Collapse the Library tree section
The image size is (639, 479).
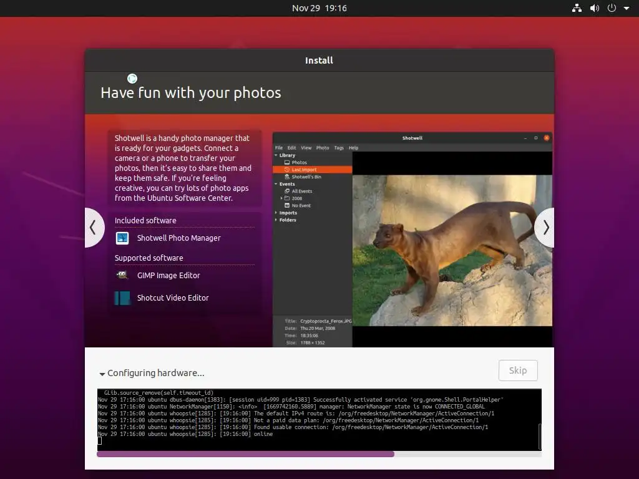coord(276,155)
